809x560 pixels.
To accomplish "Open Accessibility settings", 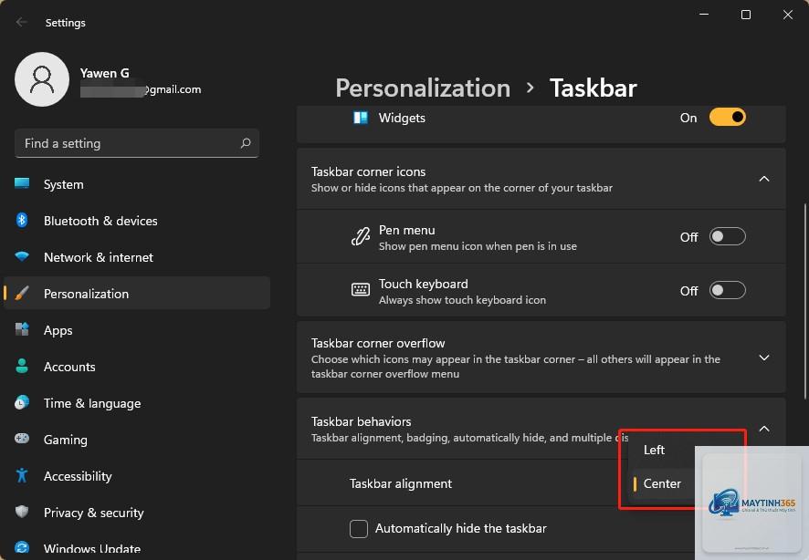I will click(x=137, y=476).
